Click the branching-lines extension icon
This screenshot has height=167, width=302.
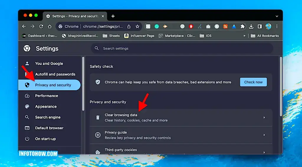click(x=200, y=26)
